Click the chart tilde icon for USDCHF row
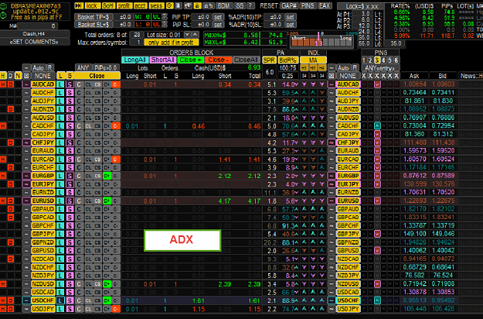The width and height of the screenshot is (483, 319). point(26,300)
